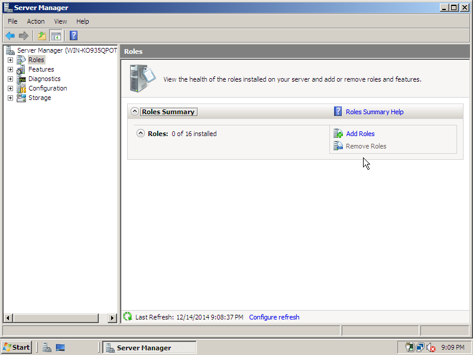Select Diagnostics in the console tree
This screenshot has height=355, width=473.
(44, 79)
